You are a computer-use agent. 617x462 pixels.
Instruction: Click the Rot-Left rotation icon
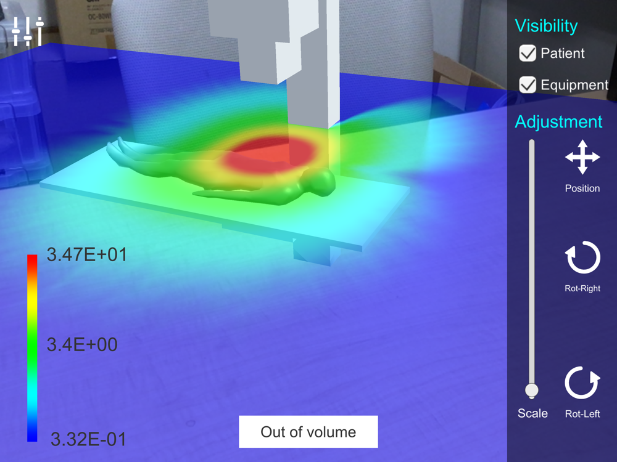pos(582,383)
